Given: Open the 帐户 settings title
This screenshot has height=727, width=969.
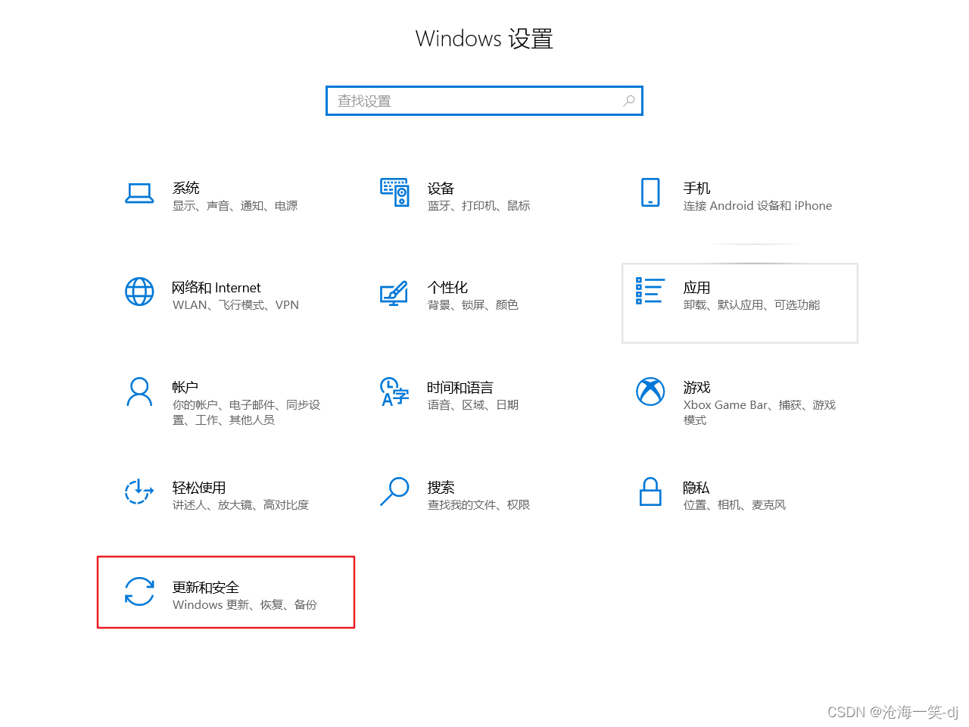Looking at the screenshot, I should point(185,388).
